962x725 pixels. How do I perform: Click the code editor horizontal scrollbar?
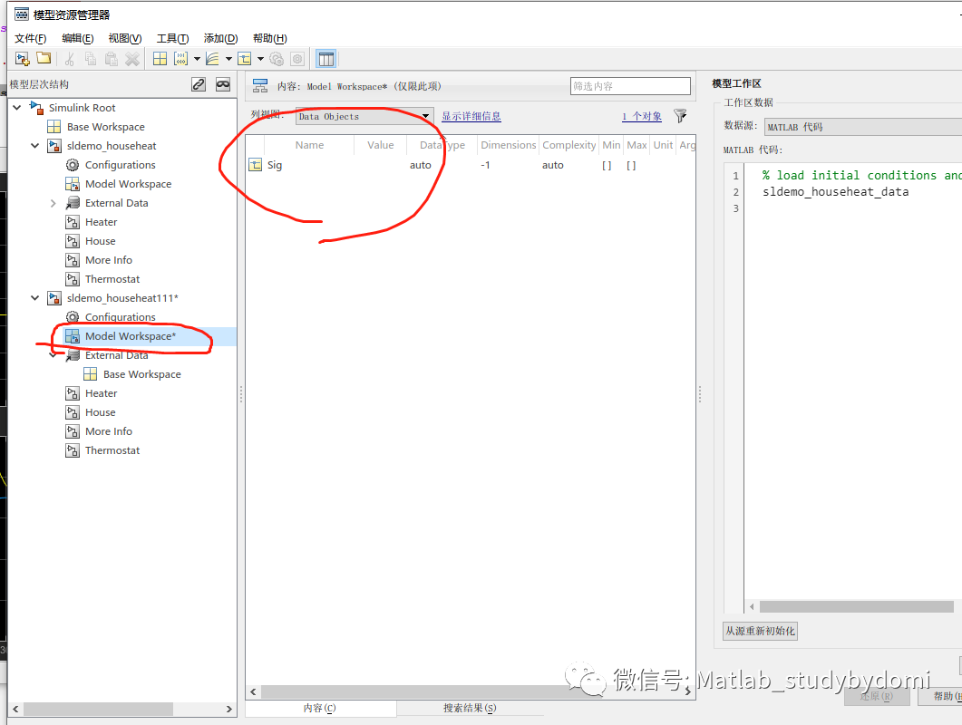pyautogui.click(x=855, y=606)
